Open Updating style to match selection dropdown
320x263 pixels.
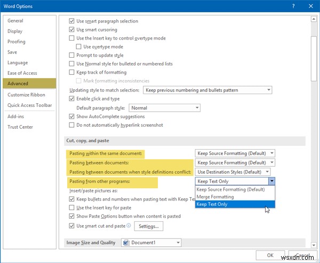pyautogui.click(x=207, y=90)
